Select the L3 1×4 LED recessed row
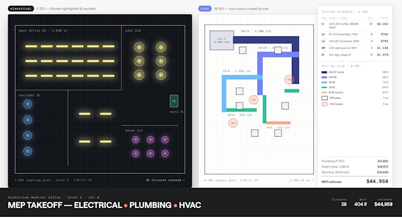Screen dimensions: 402x218 point(355,41)
